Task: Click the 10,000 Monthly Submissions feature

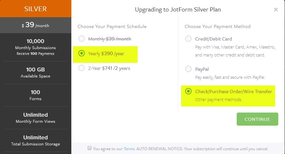Action: [x=36, y=47]
